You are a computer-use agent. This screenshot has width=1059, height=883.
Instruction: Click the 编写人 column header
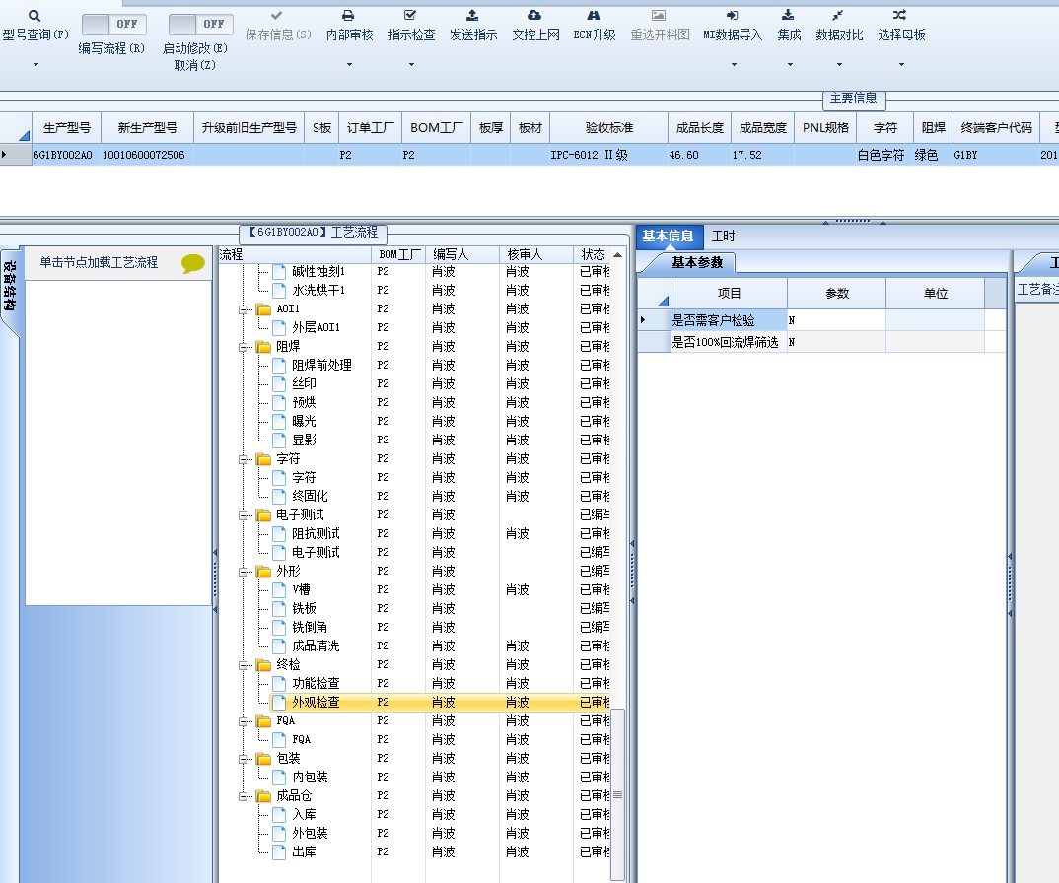462,254
